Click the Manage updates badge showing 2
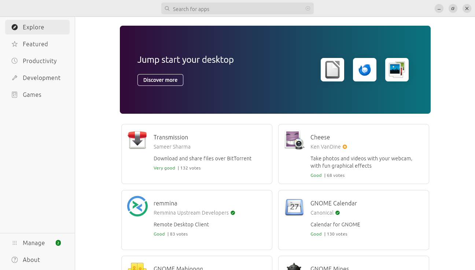The image size is (475, 270). click(58, 243)
